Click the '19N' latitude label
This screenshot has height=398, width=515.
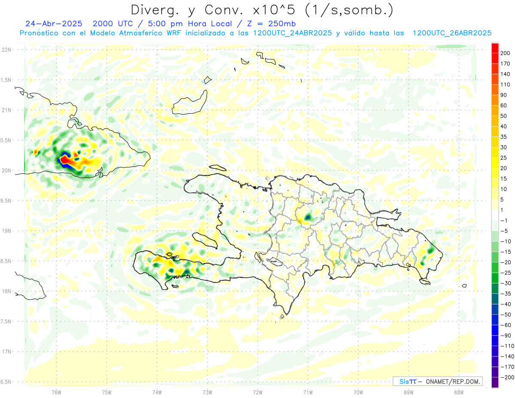6,231
